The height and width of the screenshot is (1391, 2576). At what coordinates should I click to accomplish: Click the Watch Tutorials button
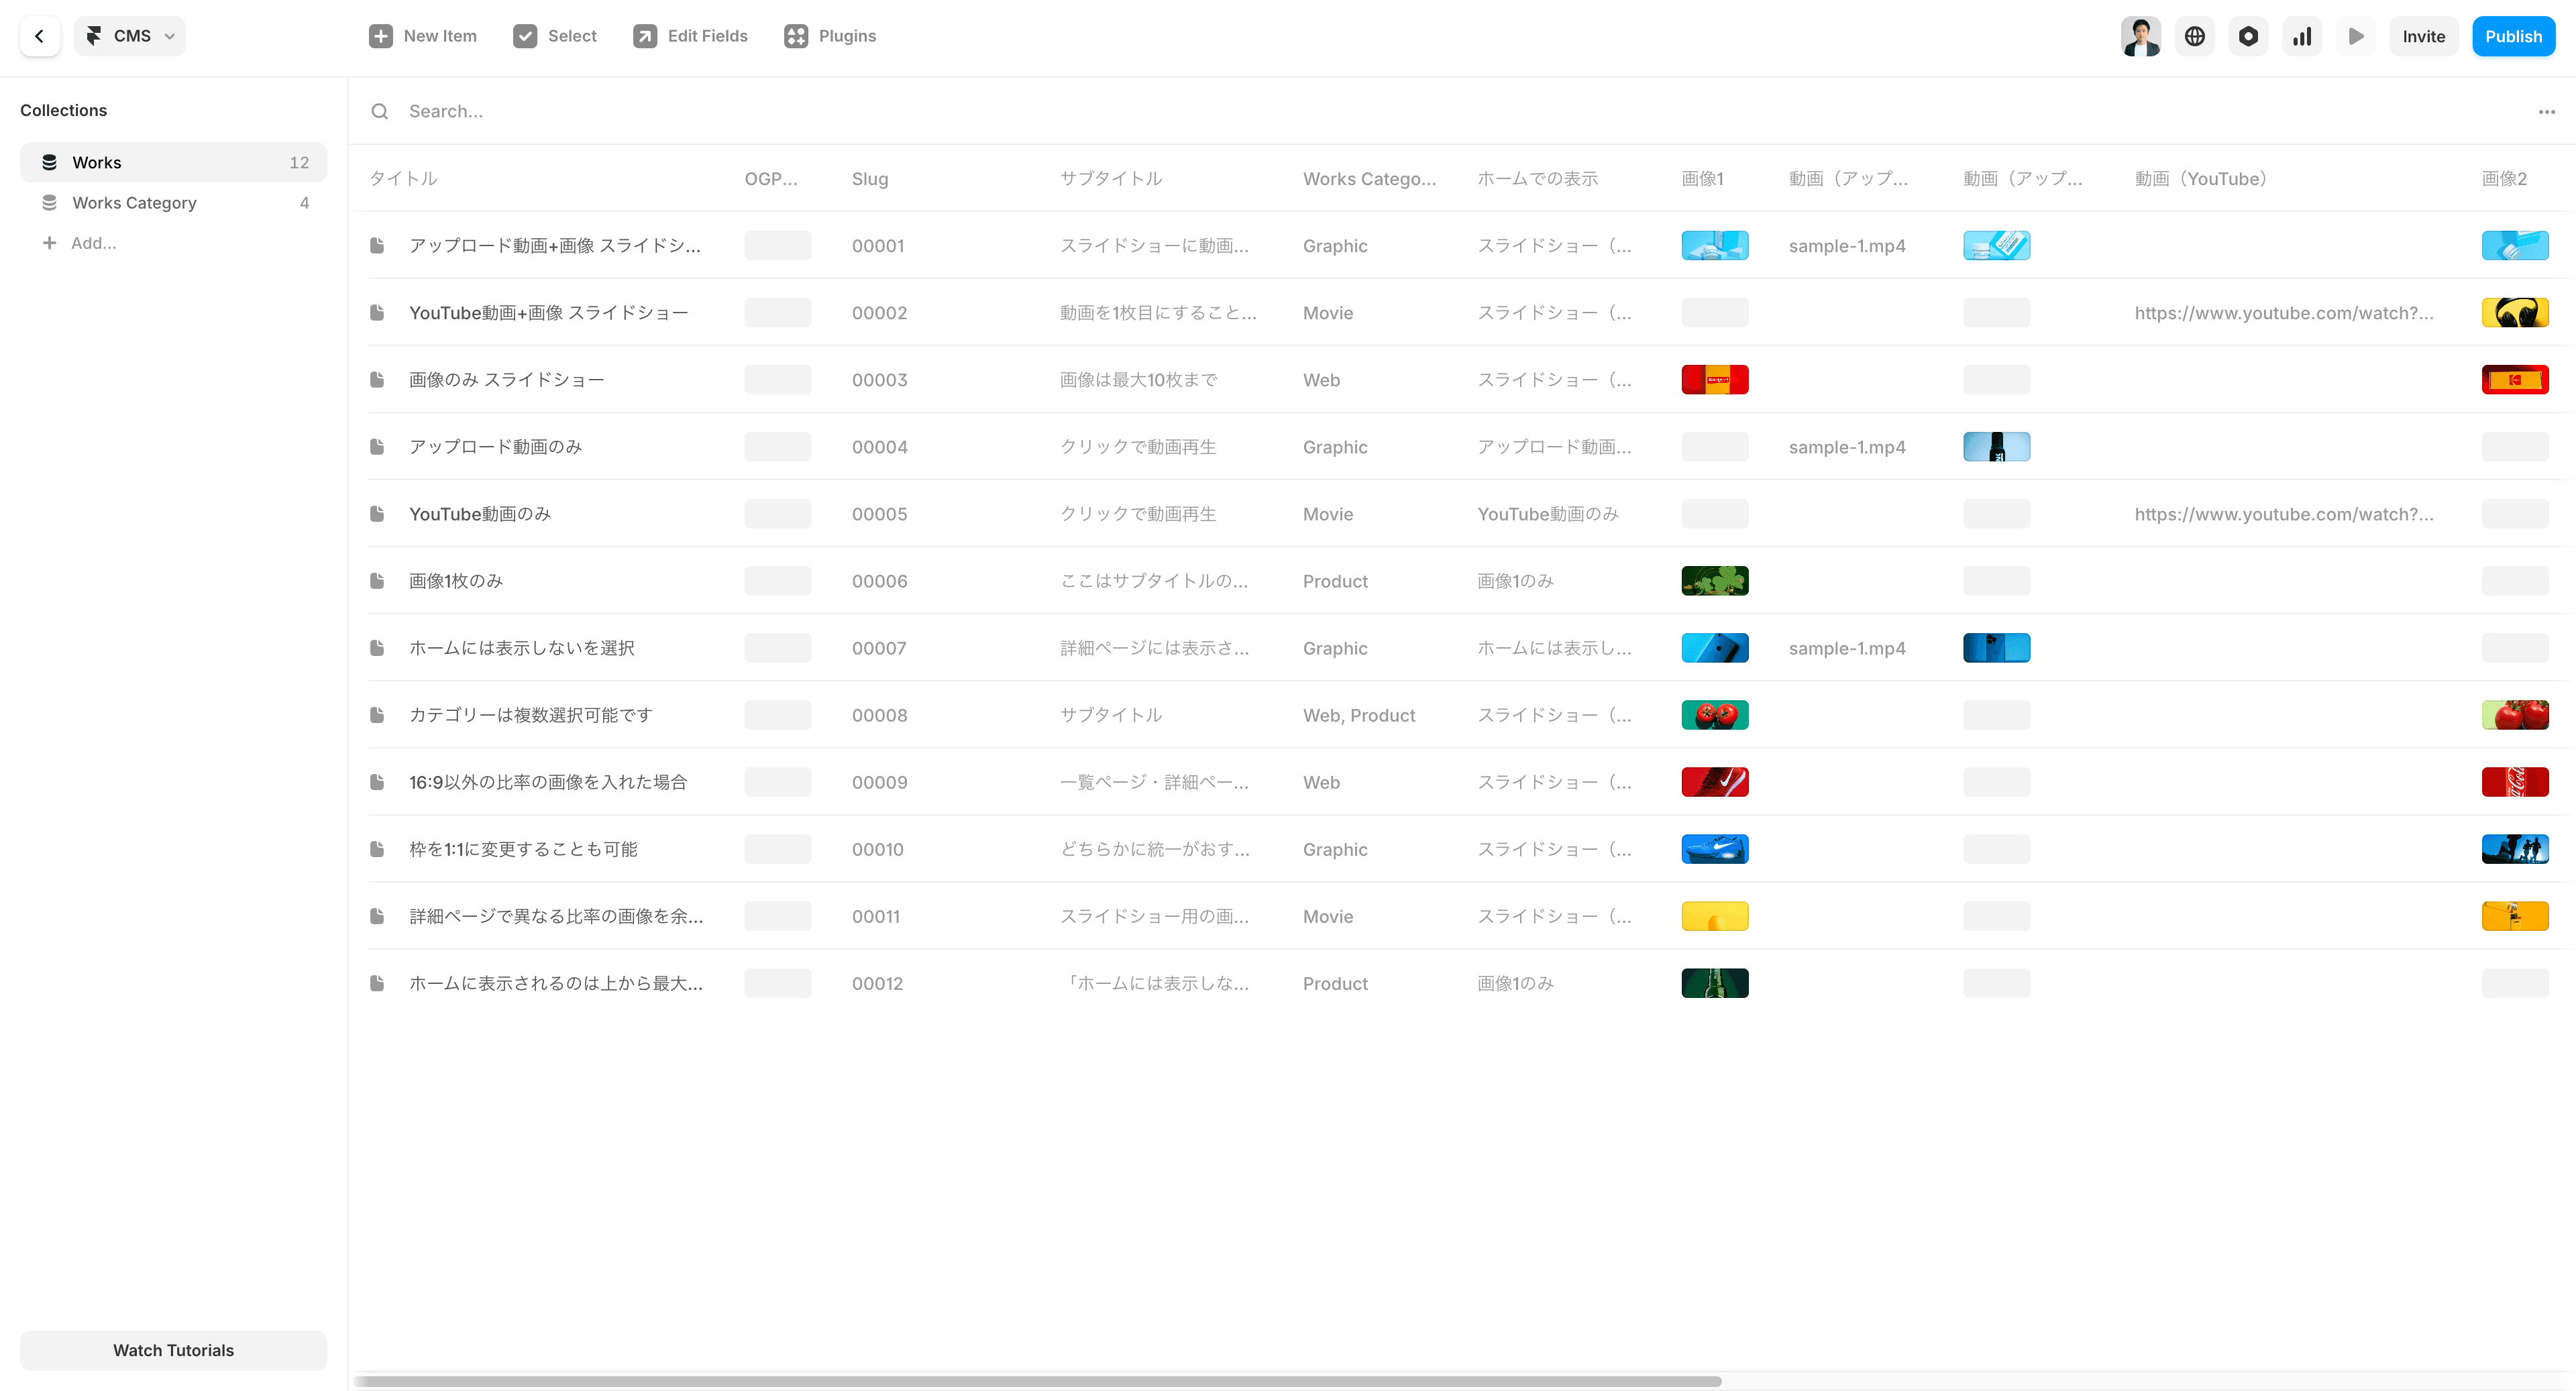tap(173, 1349)
